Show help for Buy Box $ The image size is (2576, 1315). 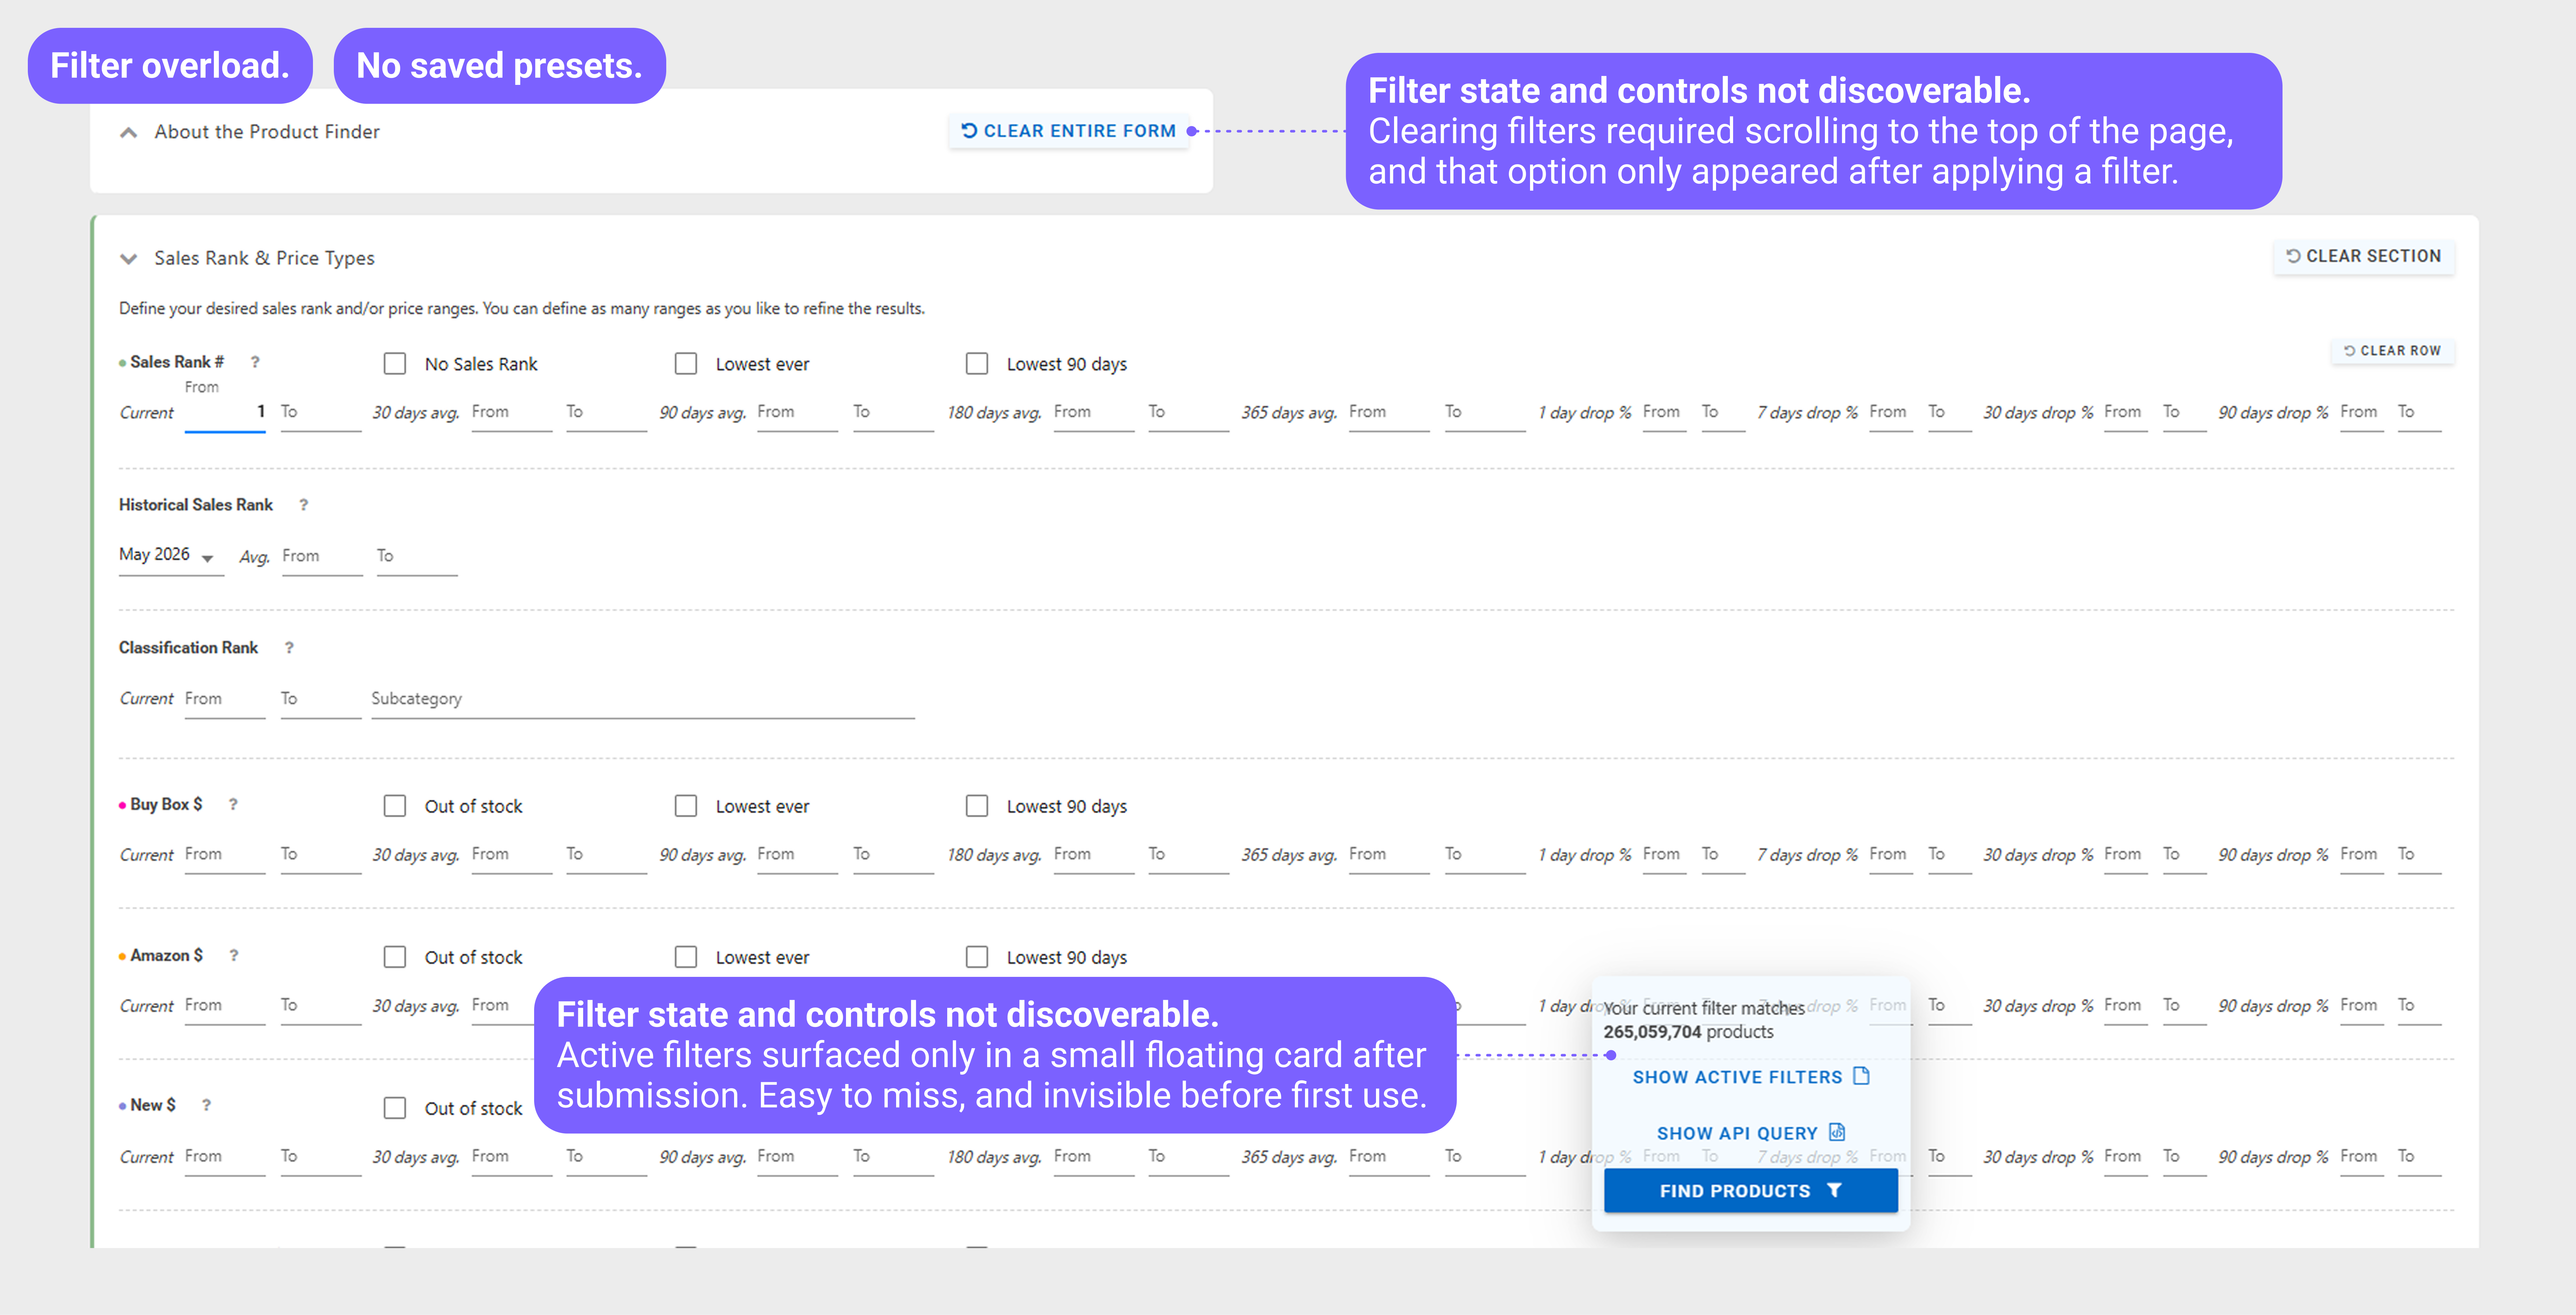pos(233,805)
